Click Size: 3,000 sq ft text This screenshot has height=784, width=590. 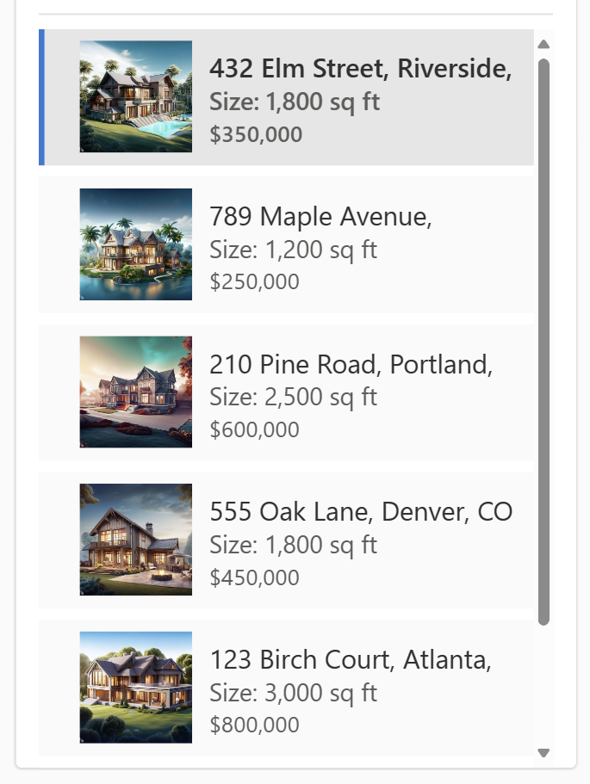tap(293, 693)
